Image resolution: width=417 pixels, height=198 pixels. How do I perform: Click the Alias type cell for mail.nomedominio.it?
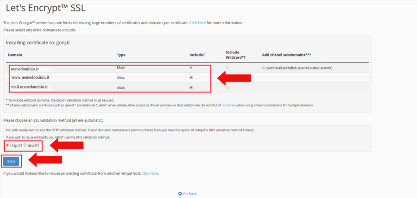coord(121,87)
